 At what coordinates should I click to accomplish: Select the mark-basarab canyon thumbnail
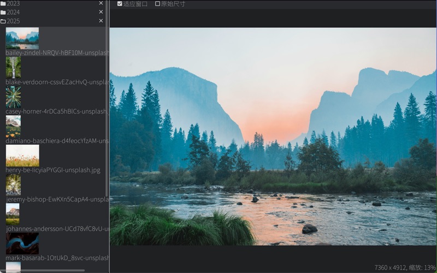tap(22, 244)
